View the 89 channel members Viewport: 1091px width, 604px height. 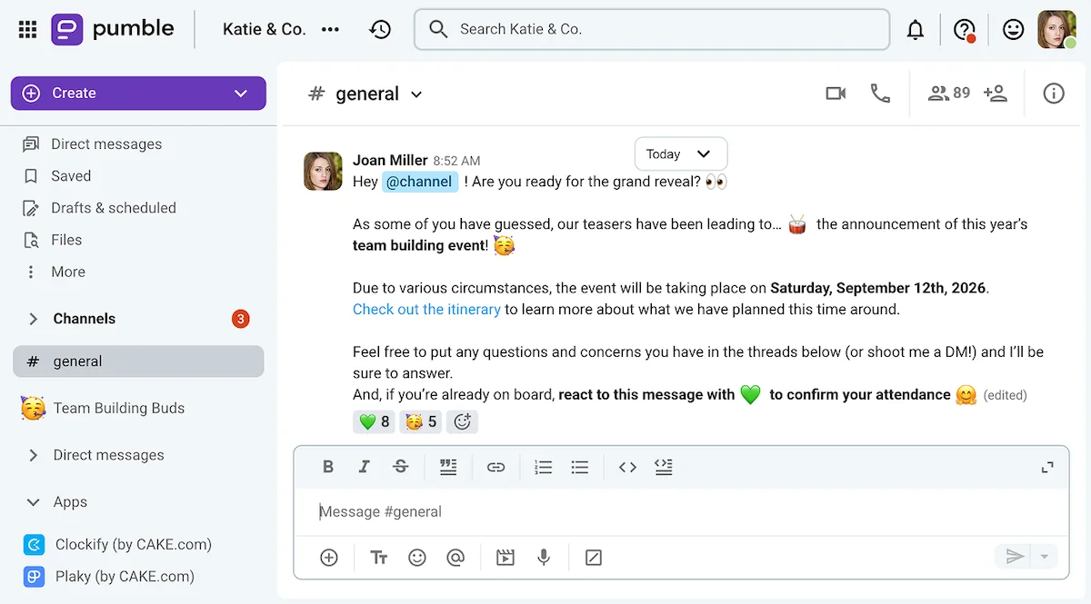[x=948, y=93]
